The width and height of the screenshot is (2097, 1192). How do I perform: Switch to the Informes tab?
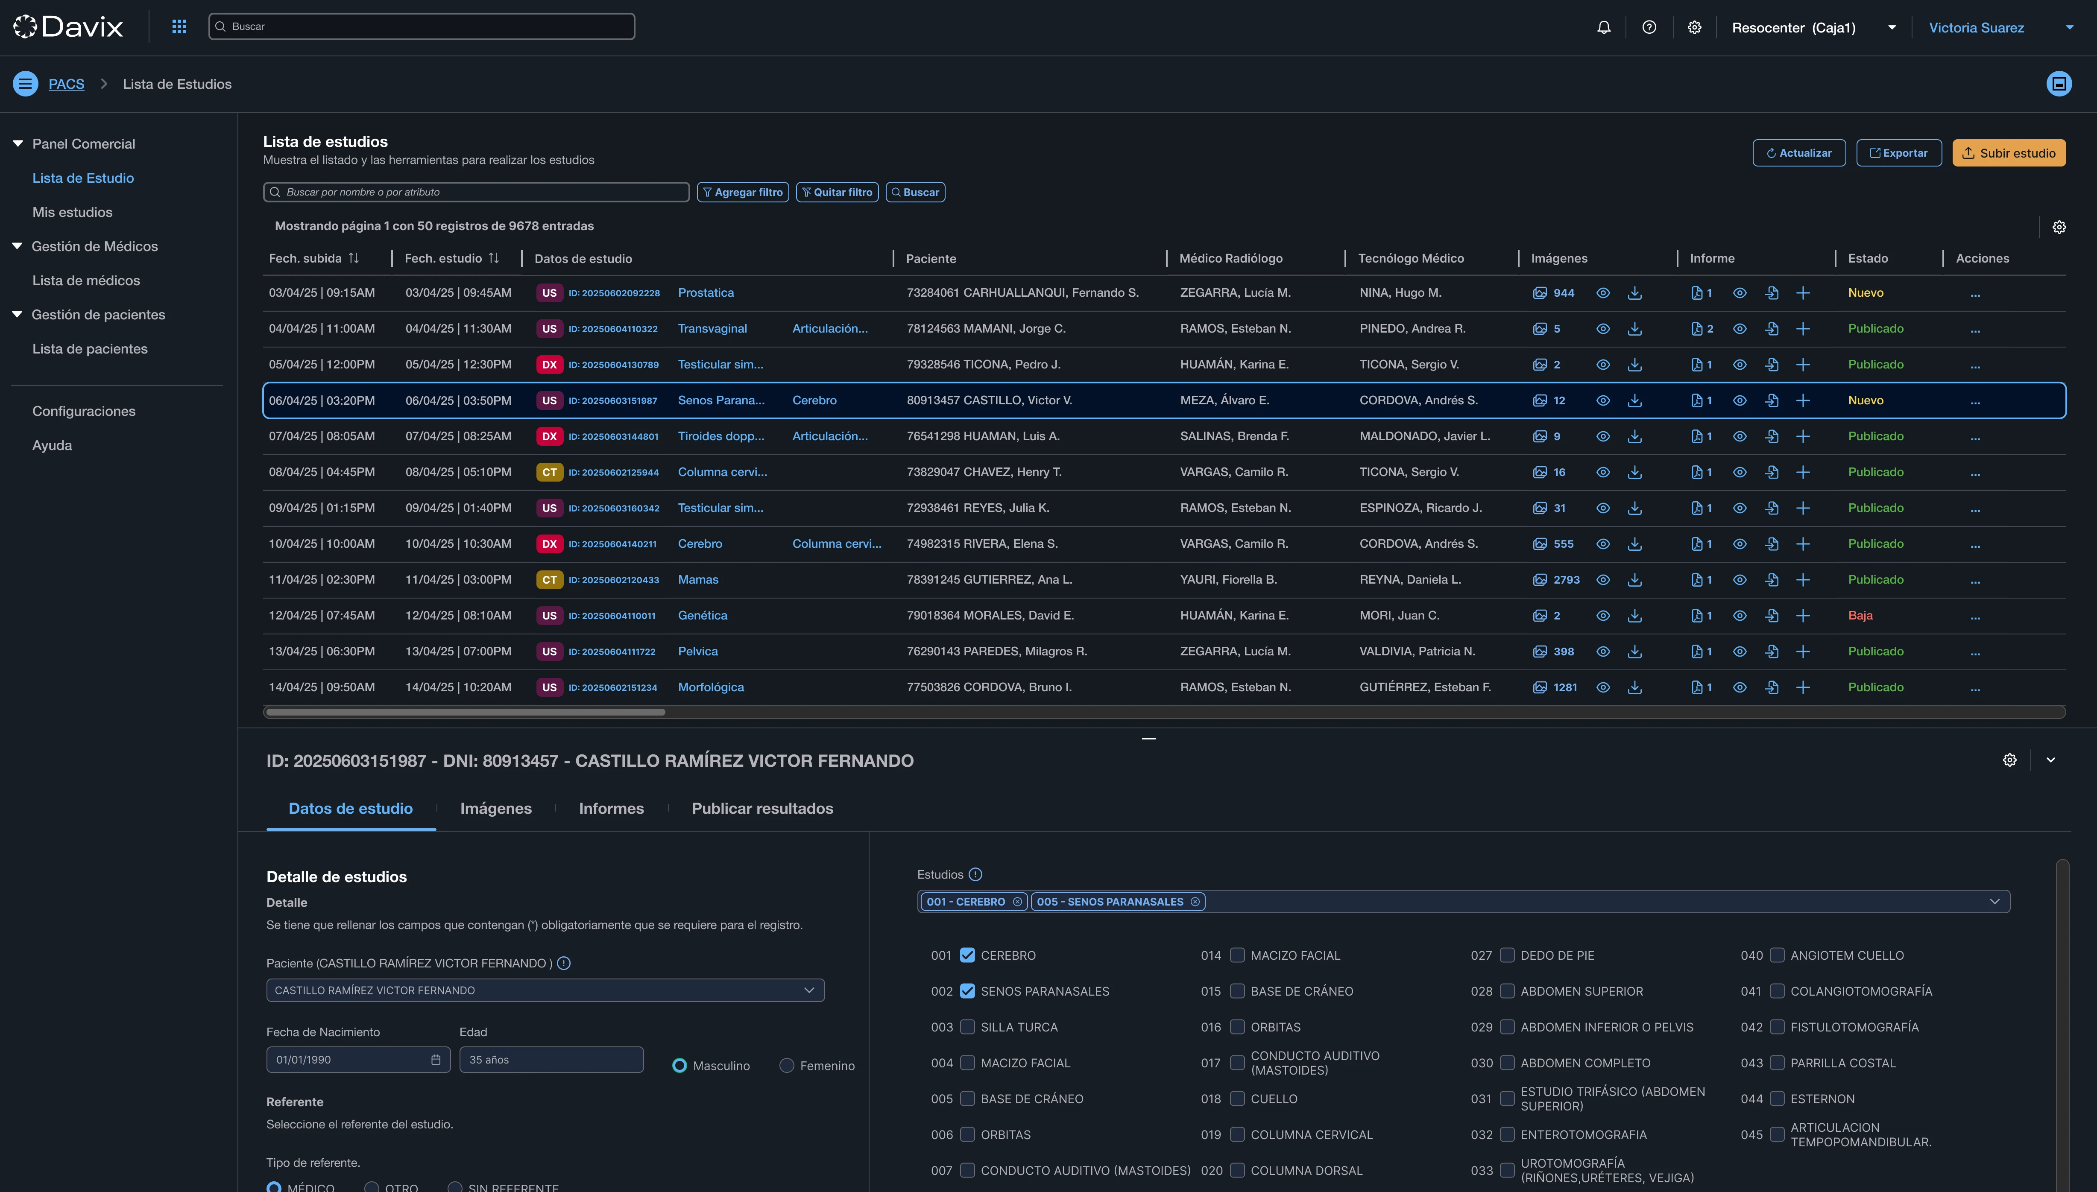(x=611, y=808)
